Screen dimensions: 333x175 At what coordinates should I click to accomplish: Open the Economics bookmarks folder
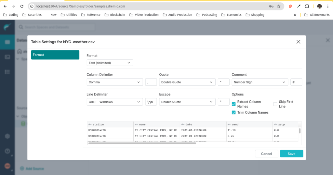(232, 15)
